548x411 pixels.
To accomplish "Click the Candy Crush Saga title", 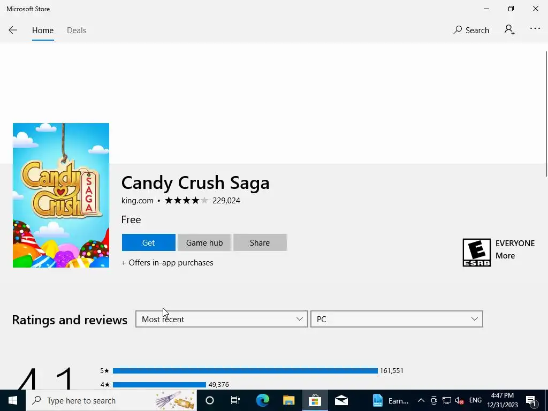I will [x=195, y=183].
